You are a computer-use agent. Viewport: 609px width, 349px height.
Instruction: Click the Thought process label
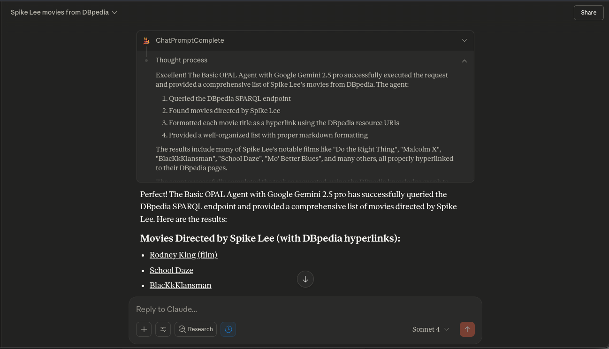pyautogui.click(x=182, y=60)
